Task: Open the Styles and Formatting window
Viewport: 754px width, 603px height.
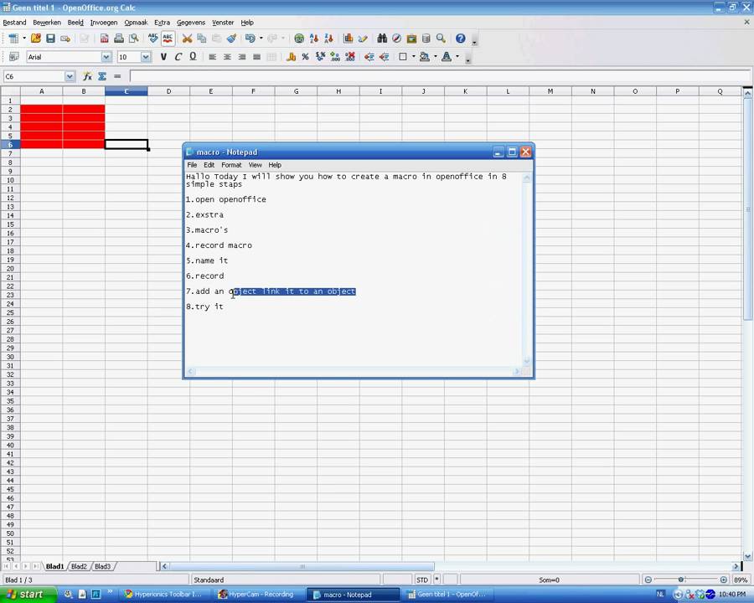Action: pyautogui.click(x=14, y=57)
